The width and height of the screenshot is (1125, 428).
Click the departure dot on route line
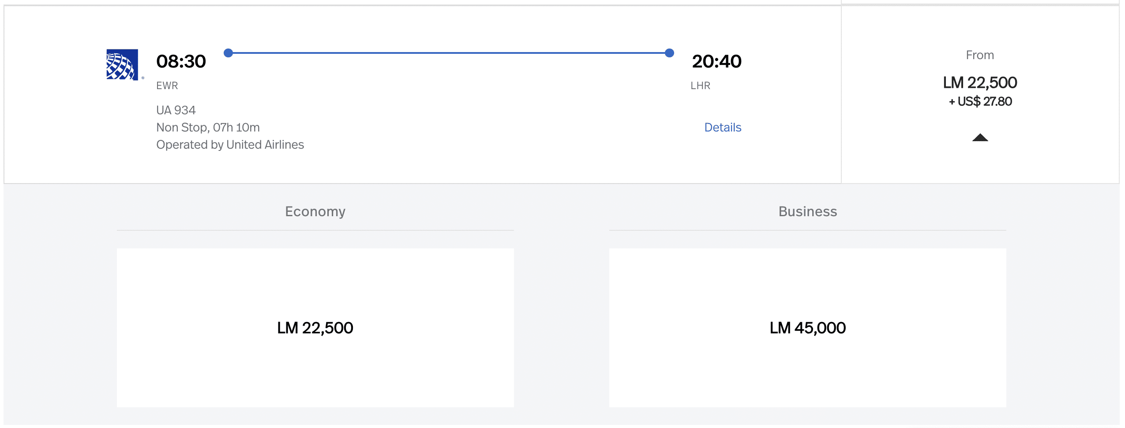pos(228,53)
